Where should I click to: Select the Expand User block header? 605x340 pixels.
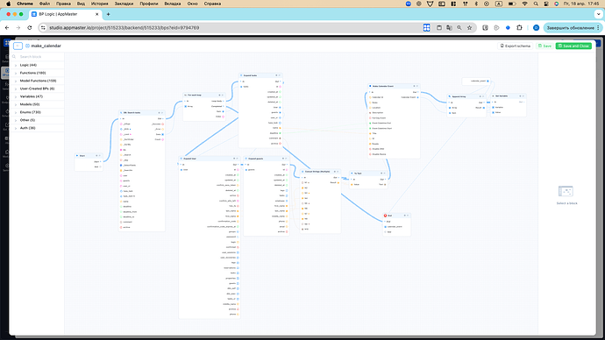click(x=209, y=159)
